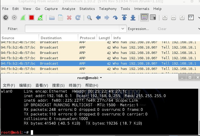Toggle packet list colorization

(x=144, y=18)
